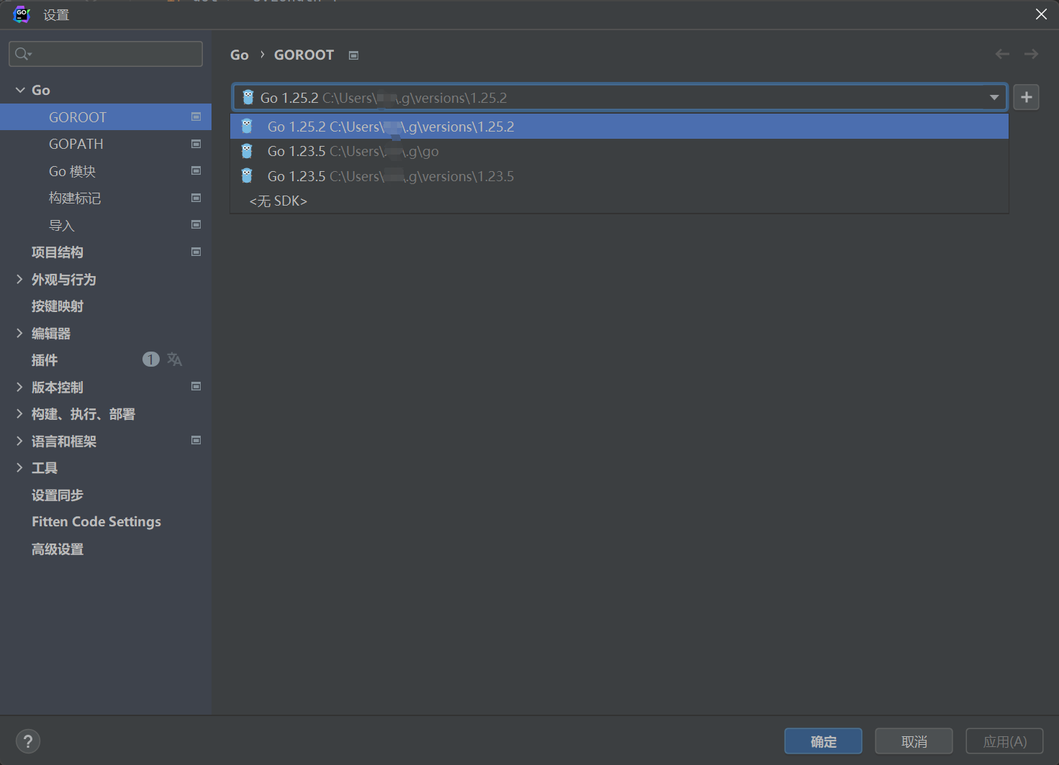1059x765 pixels.
Task: Click the back navigation arrow
Action: (x=1002, y=55)
